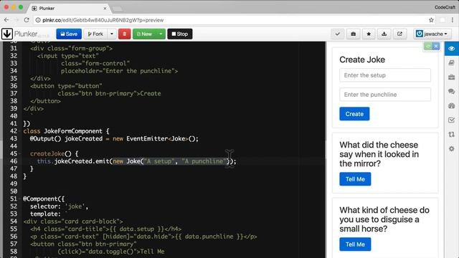Select the Plunker browser tab

(69, 8)
